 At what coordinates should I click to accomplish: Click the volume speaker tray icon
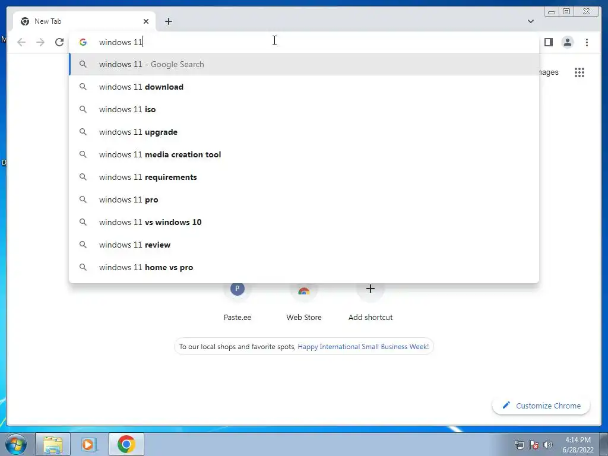[548, 445]
